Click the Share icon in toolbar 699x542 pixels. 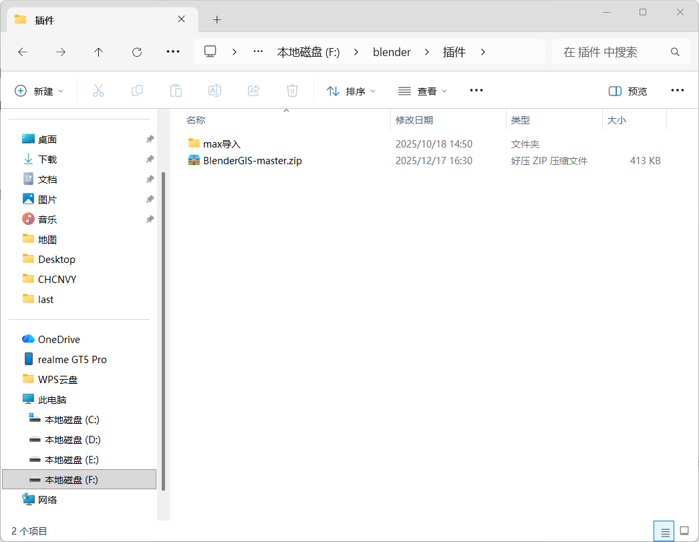pos(254,91)
